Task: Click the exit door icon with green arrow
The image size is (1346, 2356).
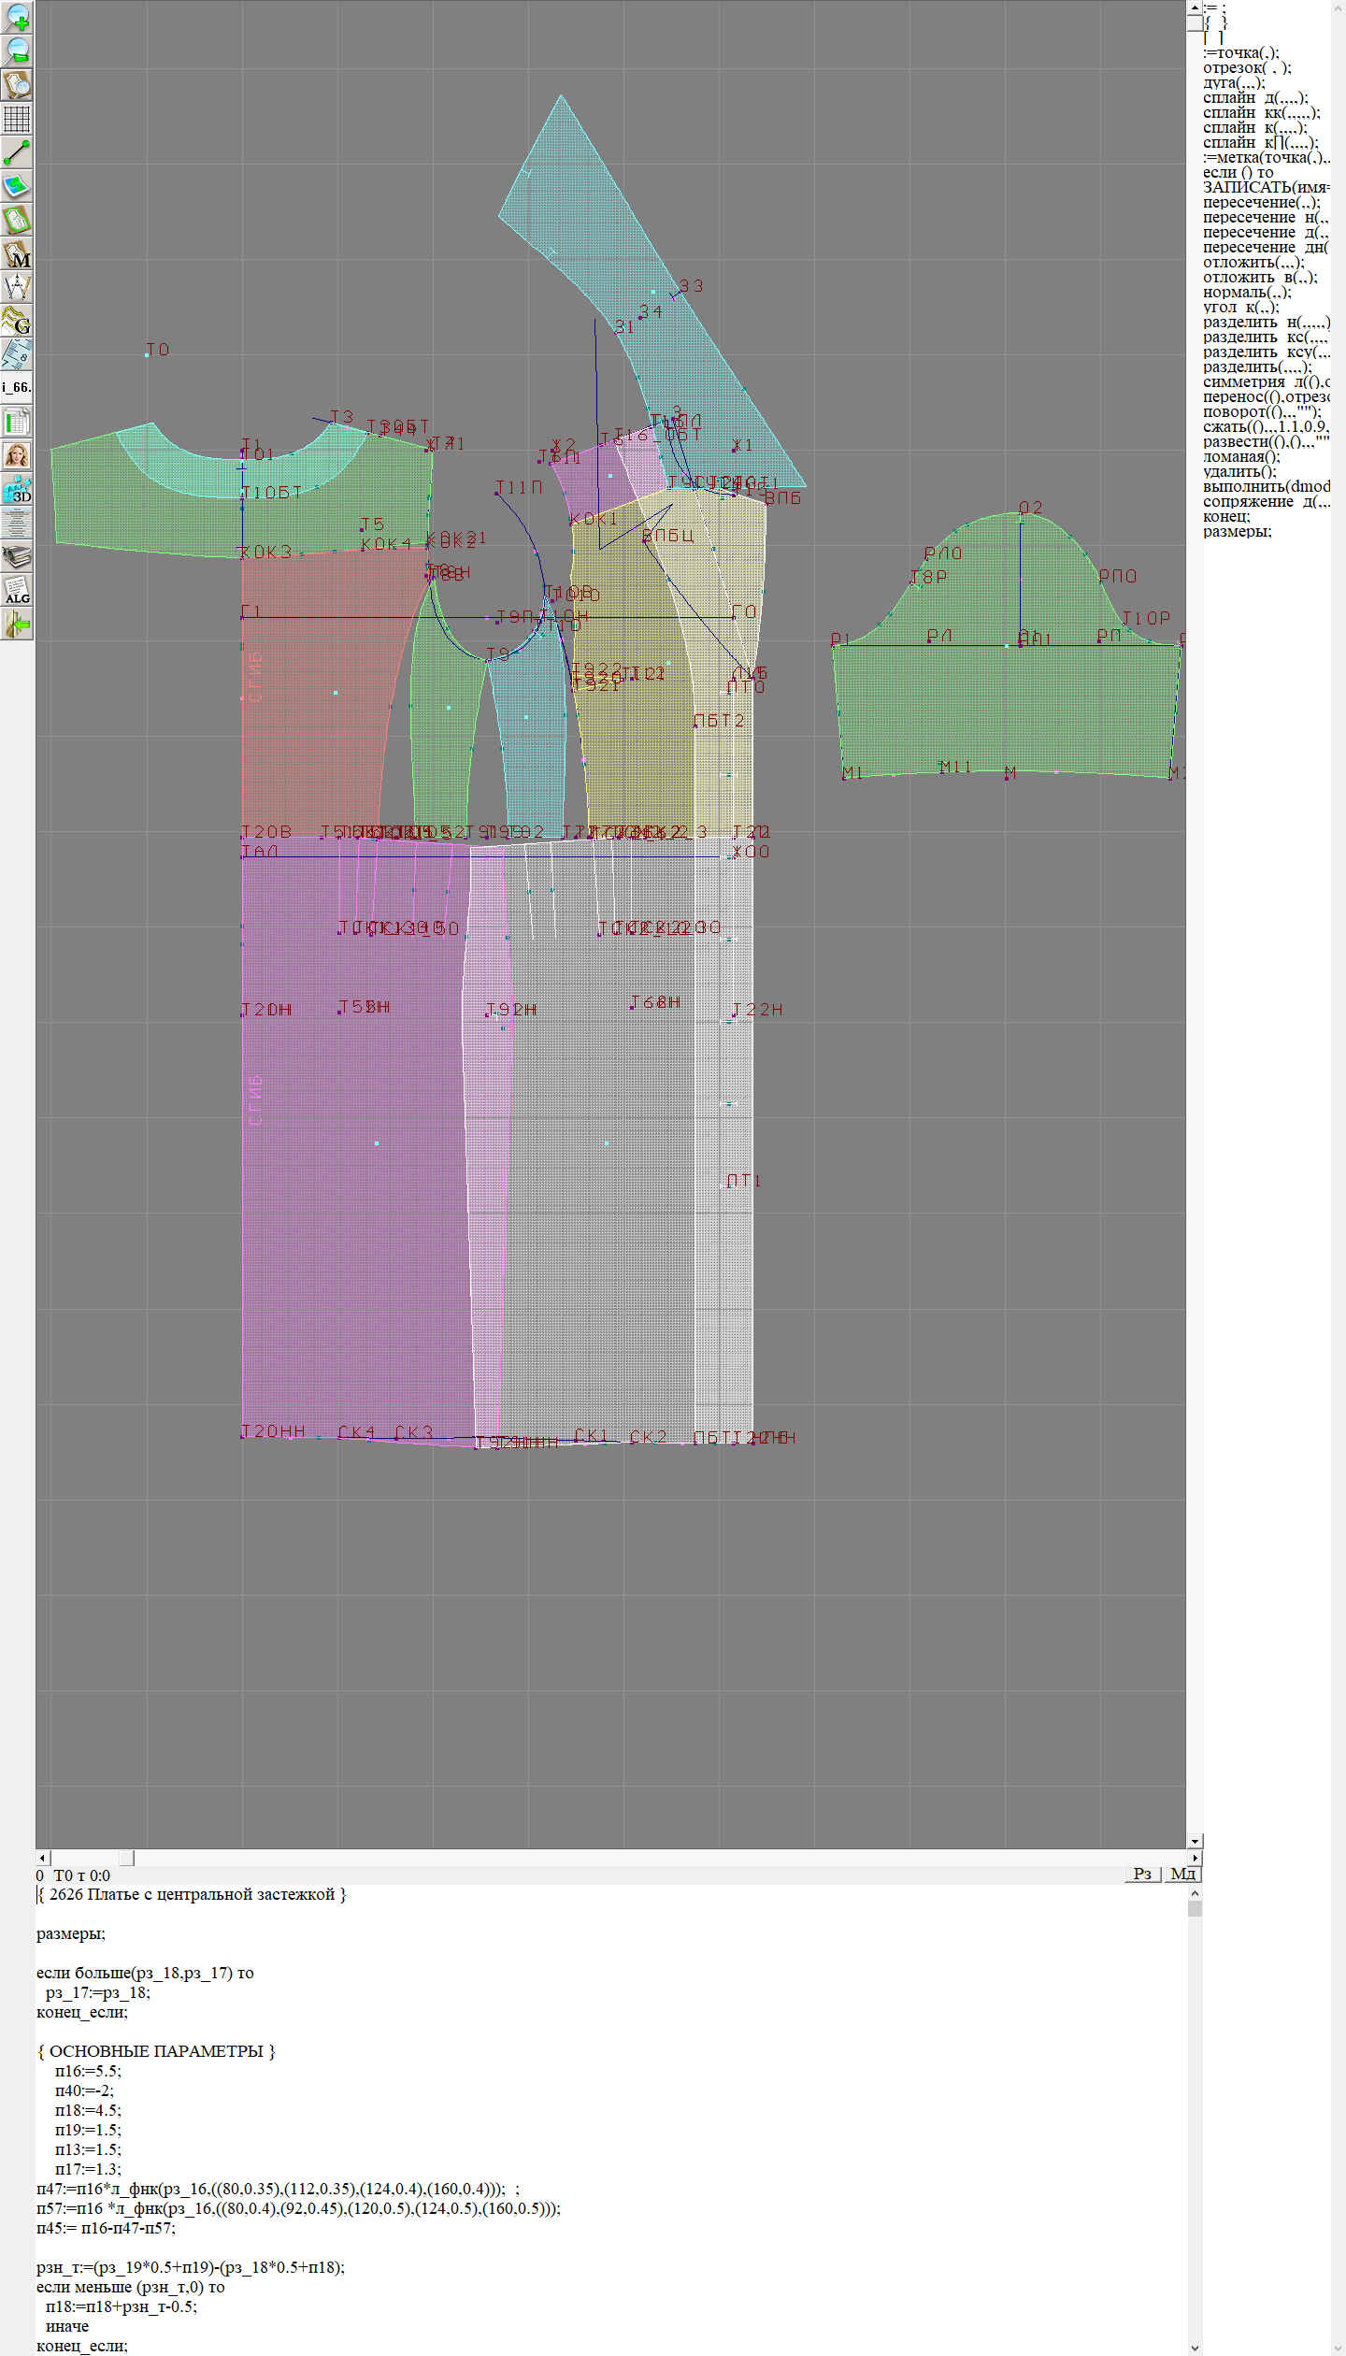Action: (x=17, y=624)
